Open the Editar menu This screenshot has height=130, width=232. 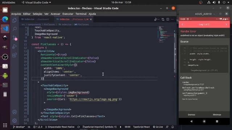click(27, 14)
